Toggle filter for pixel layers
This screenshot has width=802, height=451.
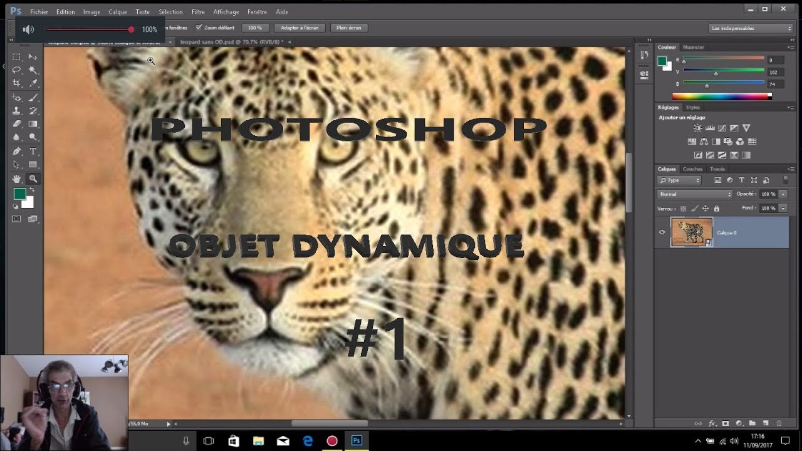718,180
